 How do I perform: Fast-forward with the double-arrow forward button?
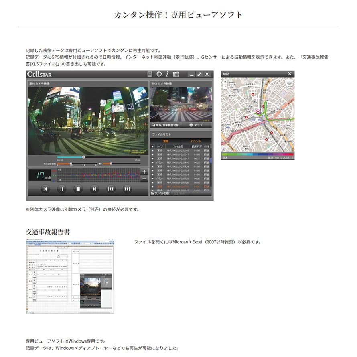pyautogui.click(x=127, y=189)
